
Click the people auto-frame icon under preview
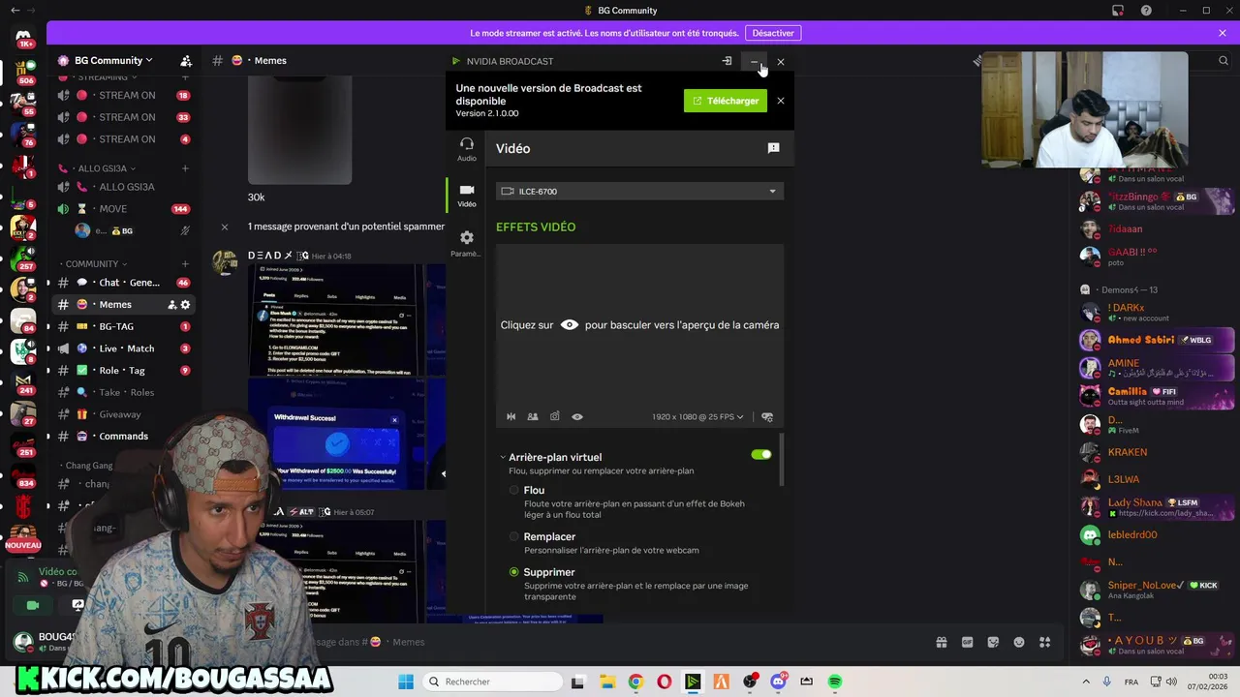(533, 416)
